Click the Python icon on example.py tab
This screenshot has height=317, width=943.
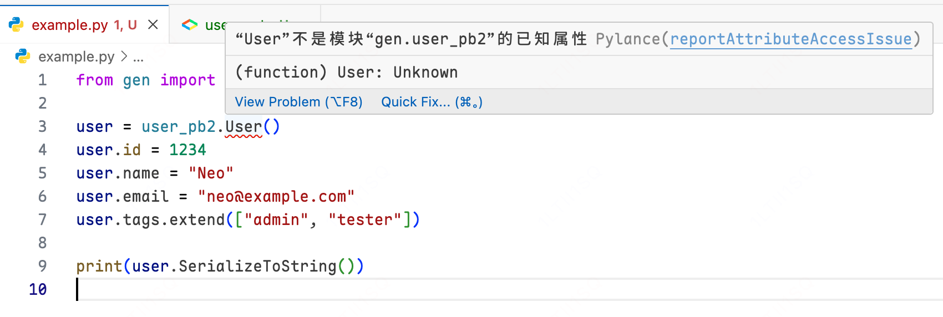[16, 25]
